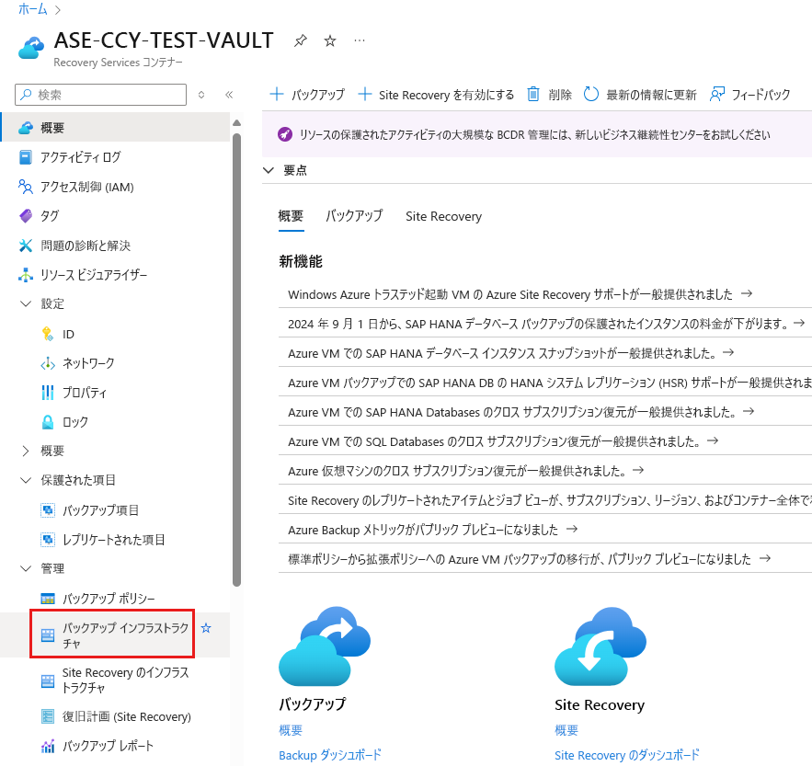
Task: Open 概要 link under バックアップ tile
Action: pyautogui.click(x=291, y=730)
